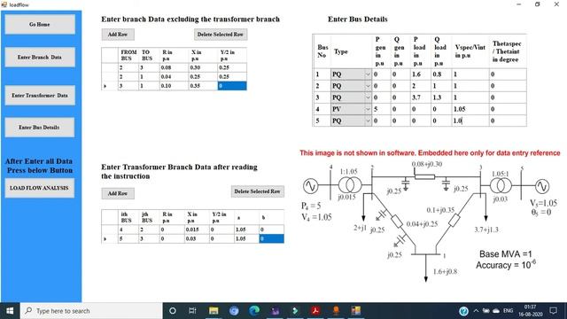Click the Thetaspec / Thetaint column header

[x=508, y=51]
